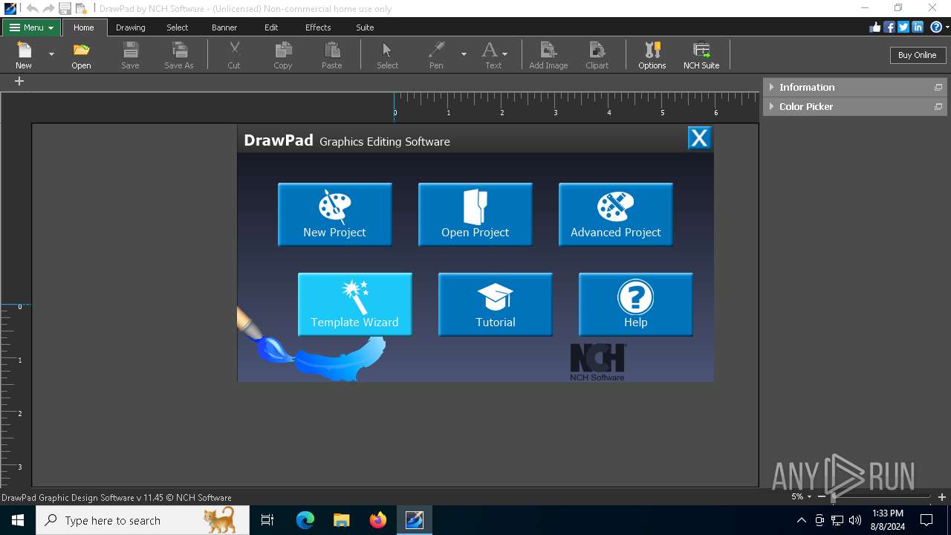Switch to the Banner tab
Screen dimensions: 951x535
[x=224, y=27]
